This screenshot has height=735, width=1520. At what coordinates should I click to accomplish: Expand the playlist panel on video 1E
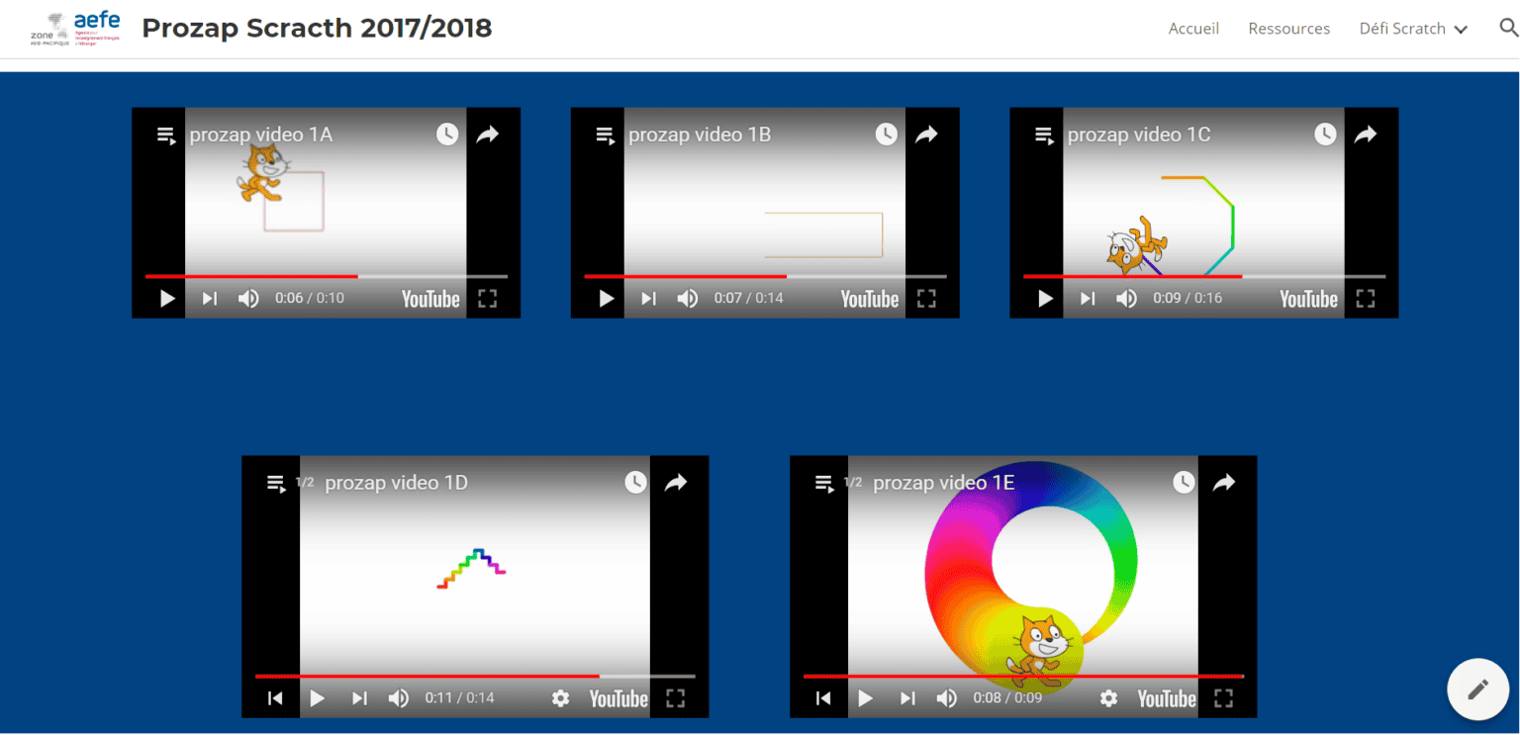tap(823, 483)
